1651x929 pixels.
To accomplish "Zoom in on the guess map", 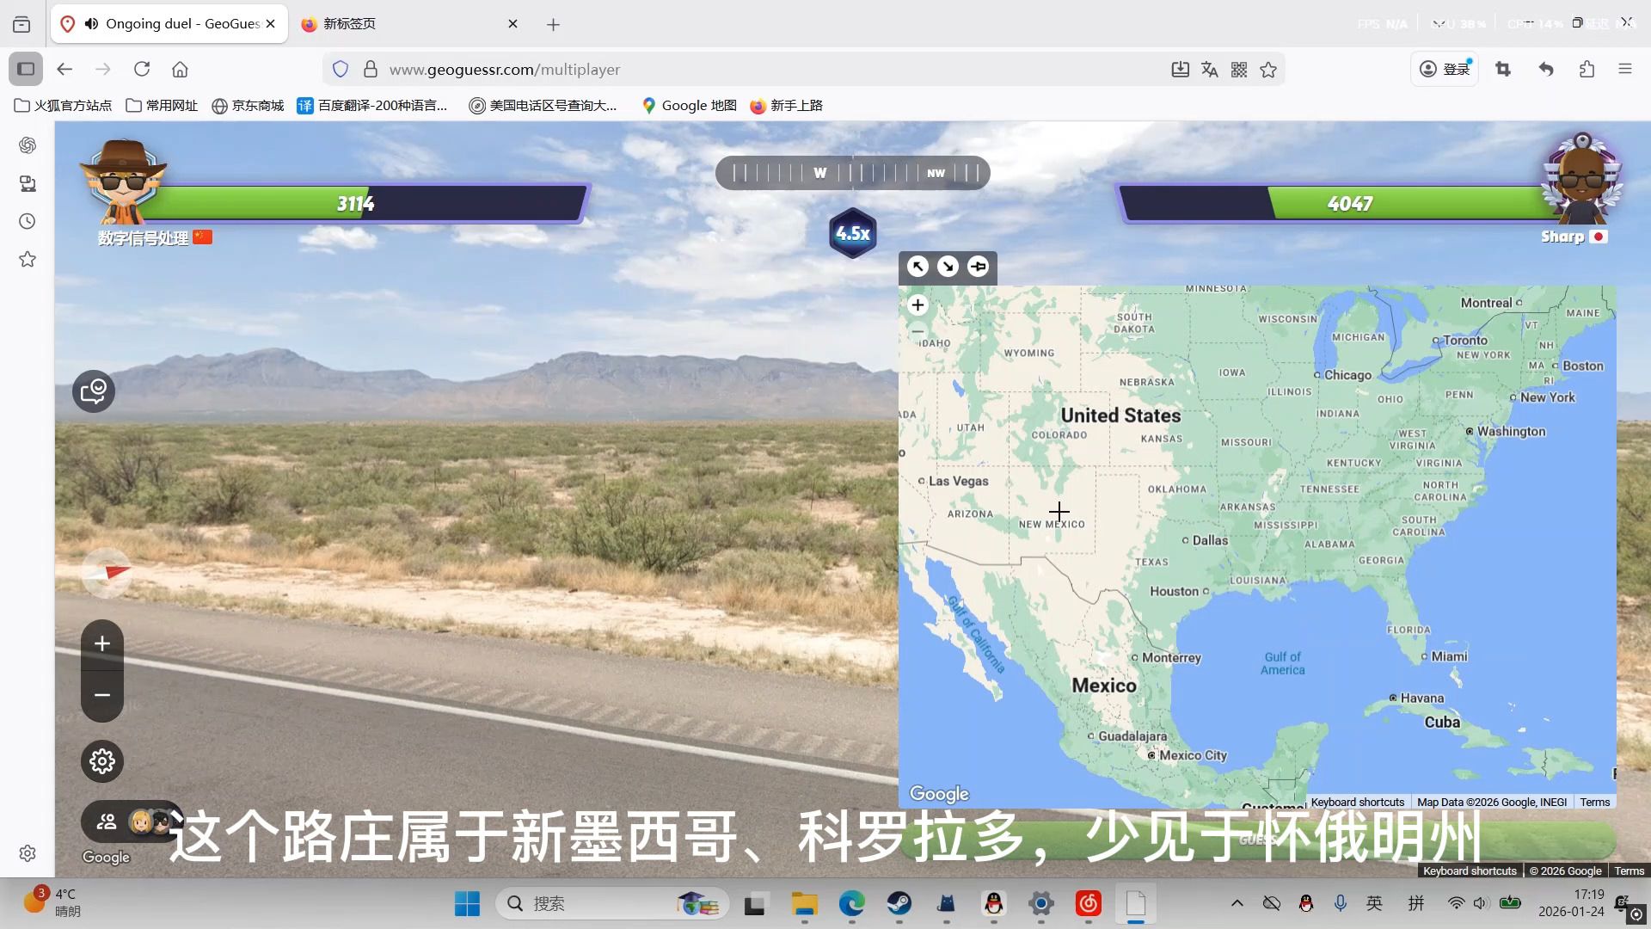I will (x=918, y=305).
